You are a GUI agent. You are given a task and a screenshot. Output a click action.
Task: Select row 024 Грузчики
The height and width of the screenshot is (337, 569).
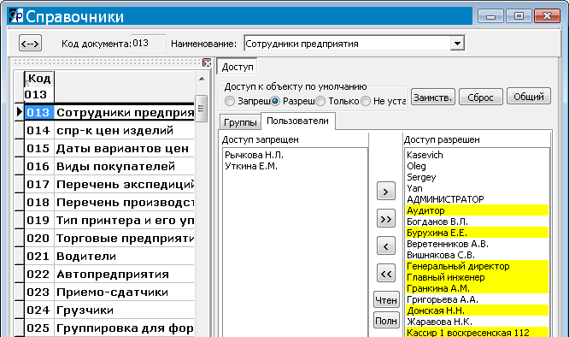(109, 310)
